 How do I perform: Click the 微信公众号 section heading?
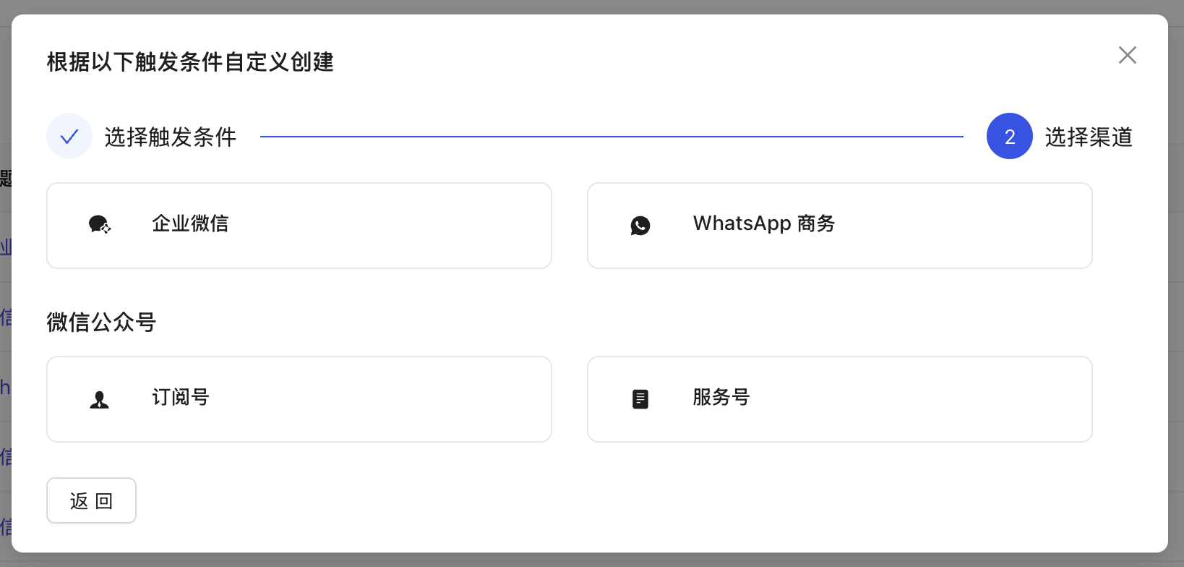coord(101,323)
